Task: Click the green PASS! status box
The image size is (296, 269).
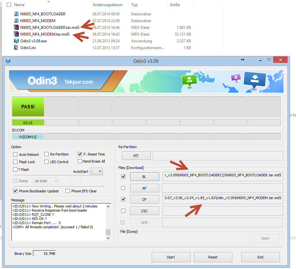Action: (28, 107)
